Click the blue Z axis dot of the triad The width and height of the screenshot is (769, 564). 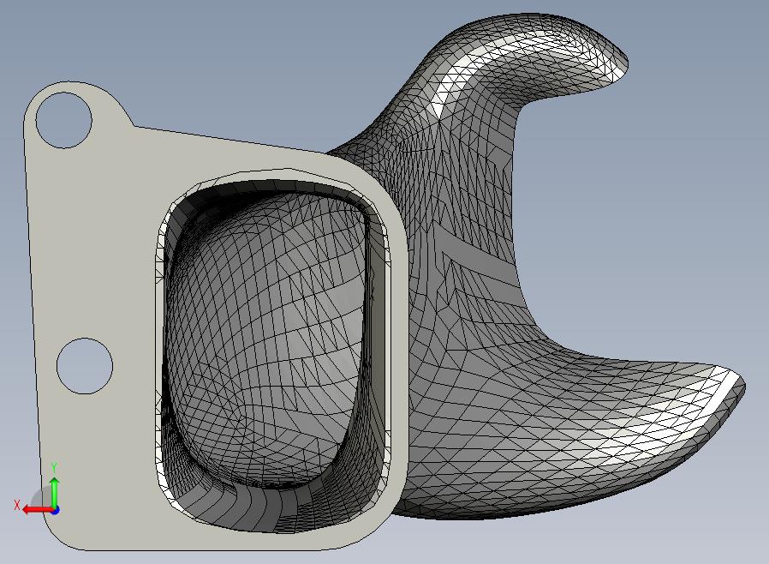point(56,511)
